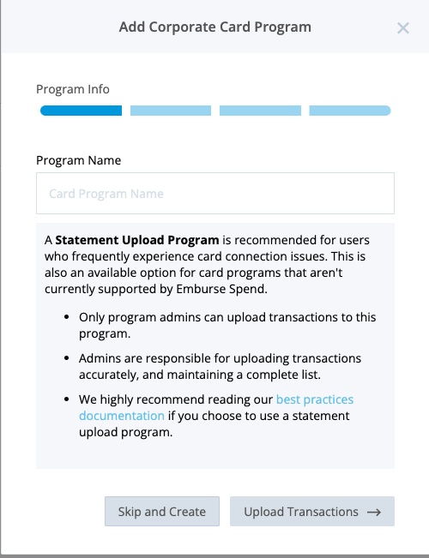Viewport: 429px width, 558px height.
Task: Click the documentation link word
Action: coord(122,416)
